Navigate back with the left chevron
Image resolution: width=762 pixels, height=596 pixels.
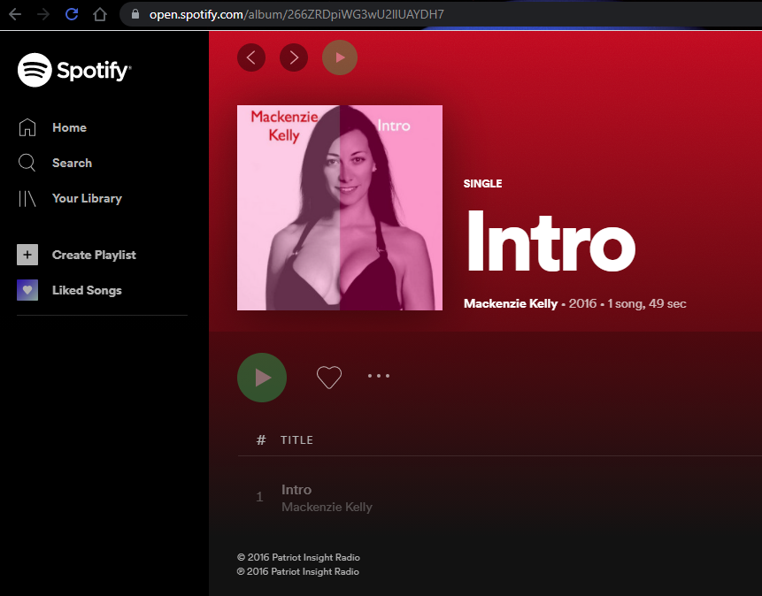point(250,57)
